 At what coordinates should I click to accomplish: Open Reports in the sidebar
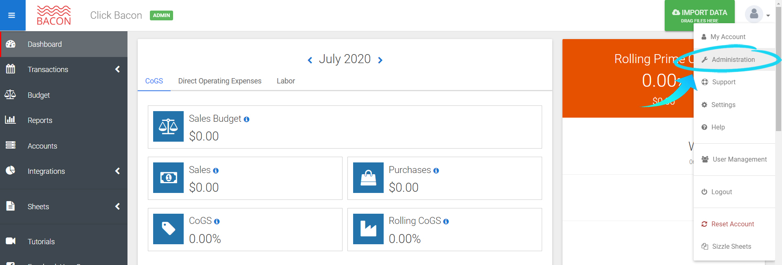click(x=64, y=120)
